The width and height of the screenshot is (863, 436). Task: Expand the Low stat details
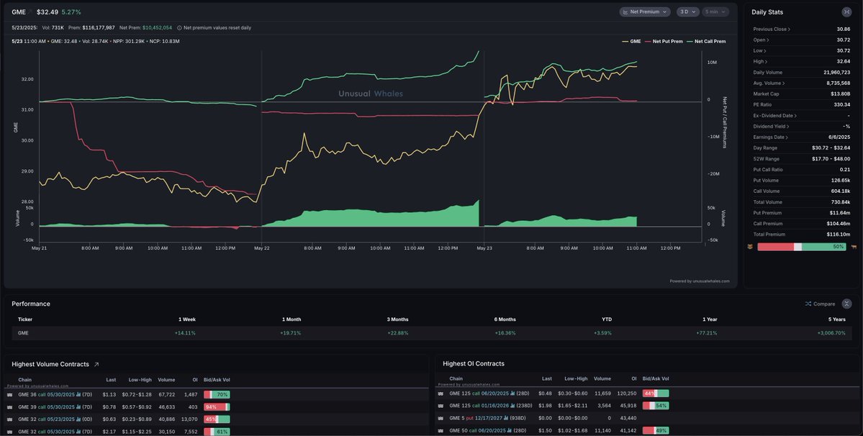pos(760,50)
